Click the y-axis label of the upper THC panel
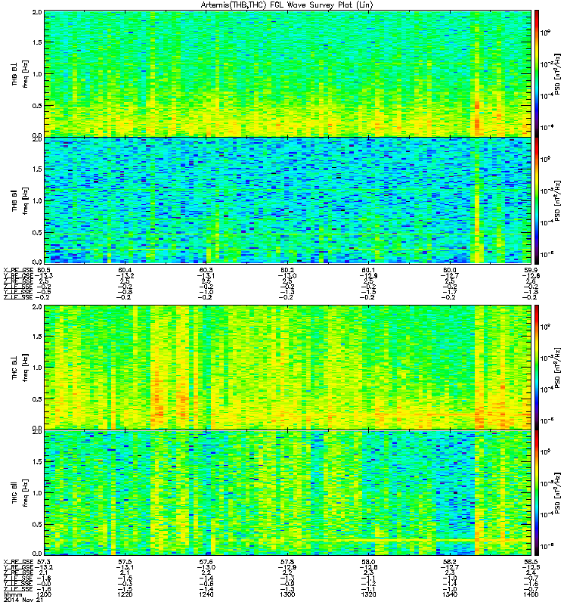Screen dimensions: 567x605 click(x=20, y=367)
